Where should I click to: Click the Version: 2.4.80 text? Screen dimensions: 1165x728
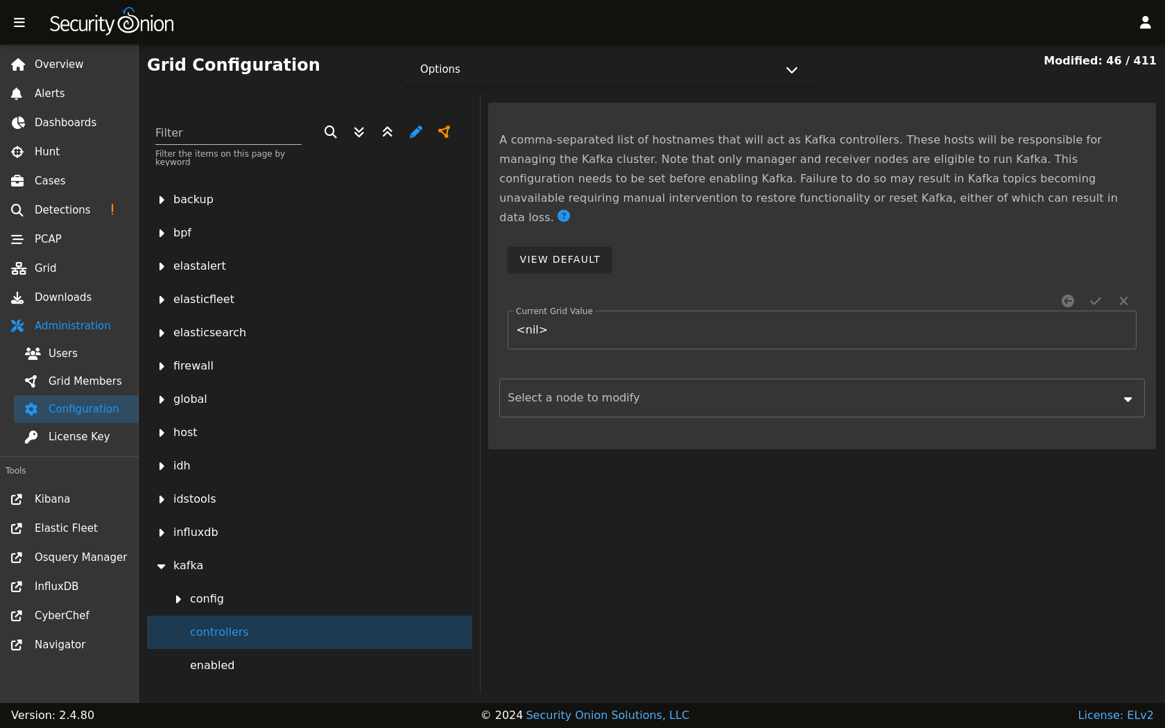coord(53,716)
